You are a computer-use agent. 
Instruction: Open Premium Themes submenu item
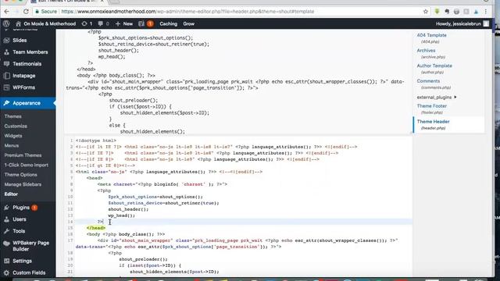tap(23, 155)
